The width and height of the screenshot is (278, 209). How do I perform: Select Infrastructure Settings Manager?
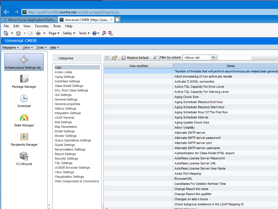(x=24, y=62)
